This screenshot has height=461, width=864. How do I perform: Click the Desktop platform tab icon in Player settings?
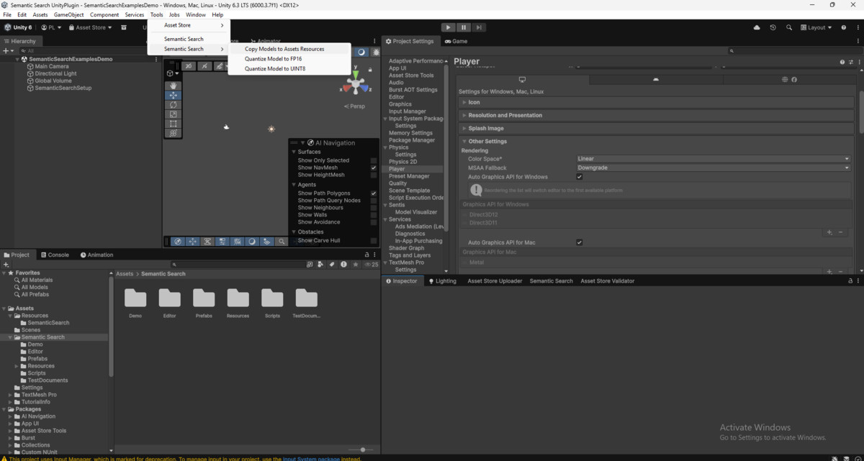[522, 79]
